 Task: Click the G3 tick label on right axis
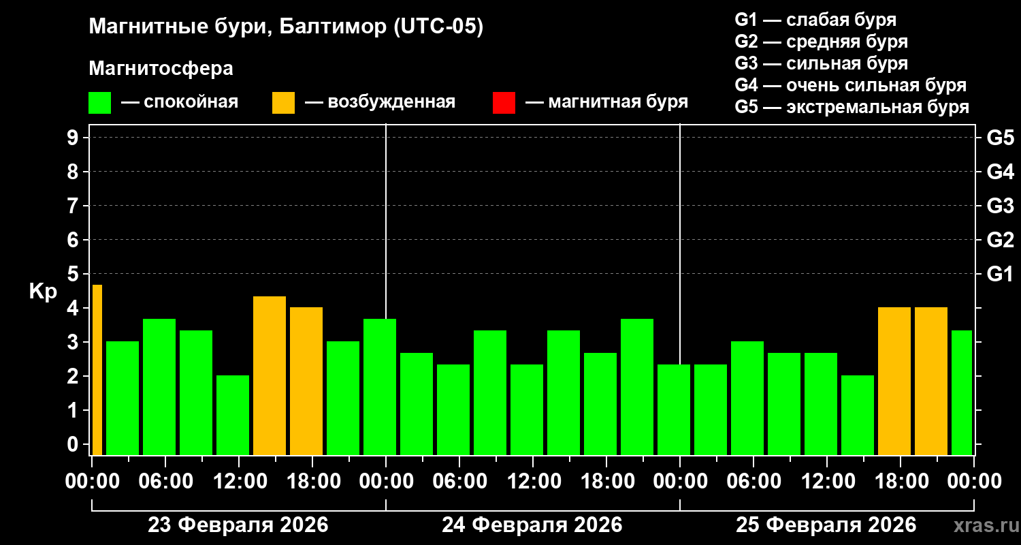[1000, 206]
